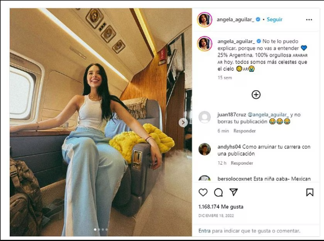324x241 pixels.
Task: Open andyhs04's profile avatar
Action: coord(204,149)
